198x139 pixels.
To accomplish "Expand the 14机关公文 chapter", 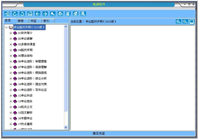I will pyautogui.click(x=11, y=107).
